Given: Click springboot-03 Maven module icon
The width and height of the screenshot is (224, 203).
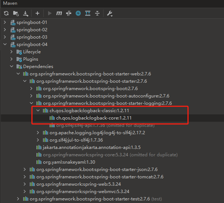Looking at the screenshot, I should coord(13,38).
